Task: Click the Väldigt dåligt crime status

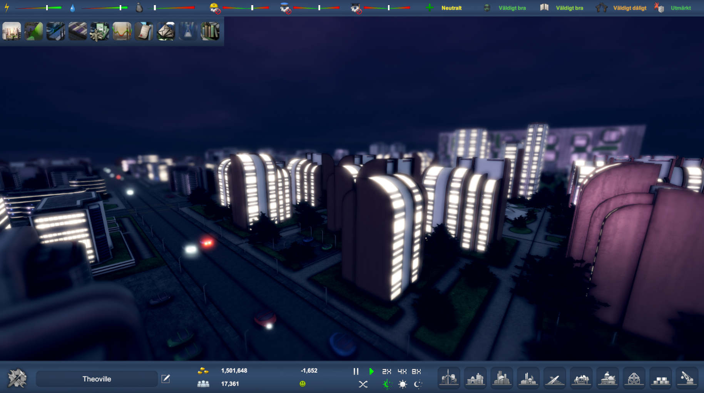Action: [x=630, y=8]
